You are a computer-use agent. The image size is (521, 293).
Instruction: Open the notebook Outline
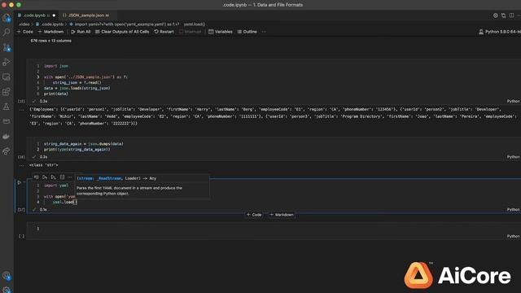click(x=247, y=32)
